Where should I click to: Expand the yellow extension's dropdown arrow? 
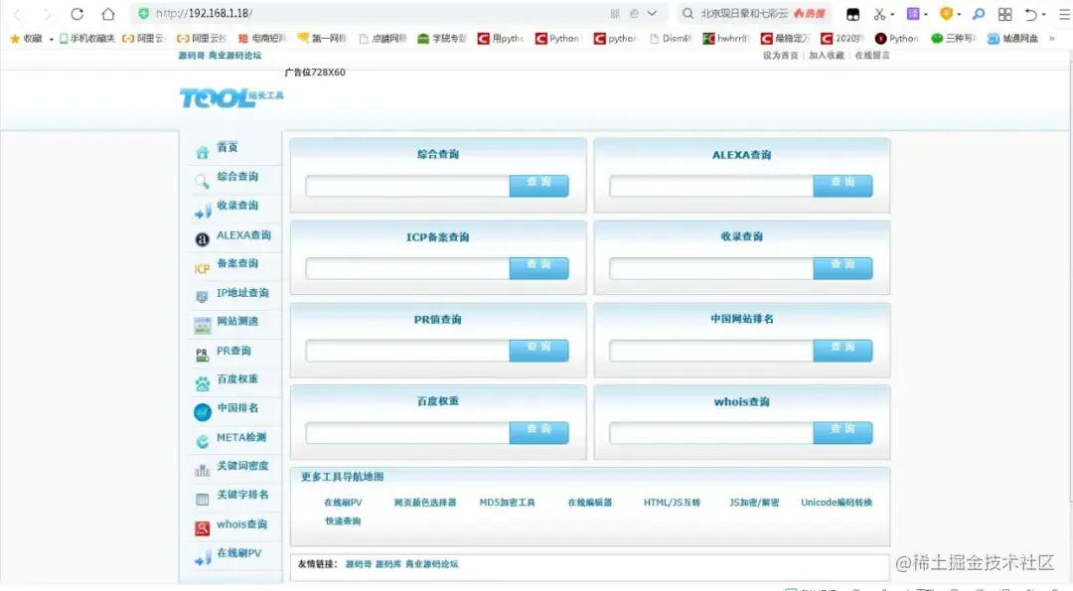(961, 14)
